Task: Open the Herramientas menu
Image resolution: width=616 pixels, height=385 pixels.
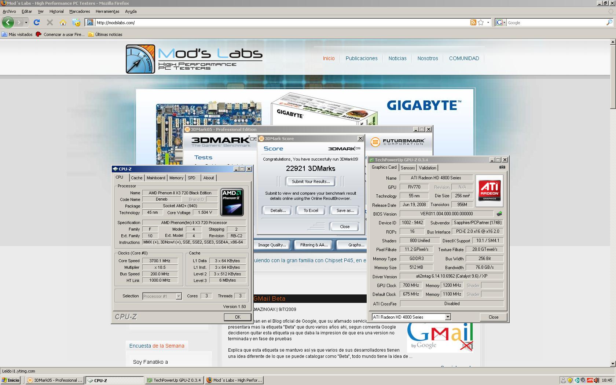Action: [107, 11]
